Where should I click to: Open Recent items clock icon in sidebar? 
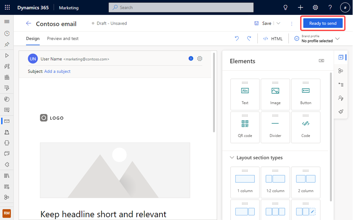7,34
